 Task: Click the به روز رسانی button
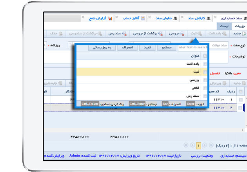(x=102, y=48)
